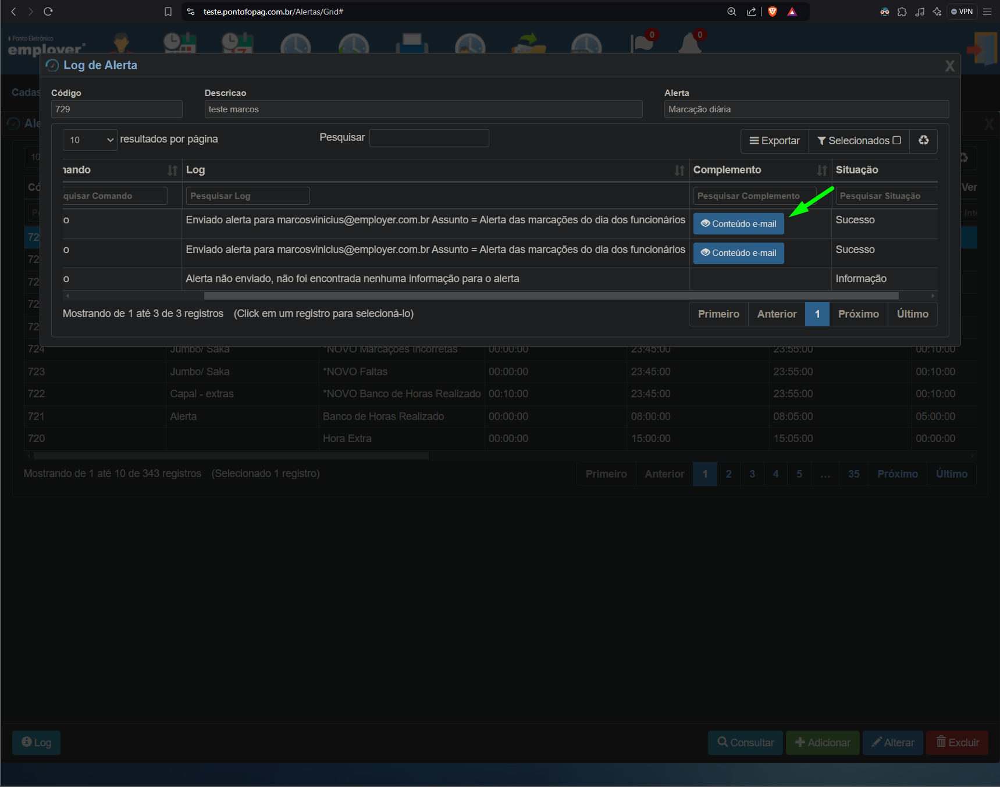Go to the Próximo page in the log pagination
The height and width of the screenshot is (787, 1000).
pyautogui.click(x=858, y=314)
